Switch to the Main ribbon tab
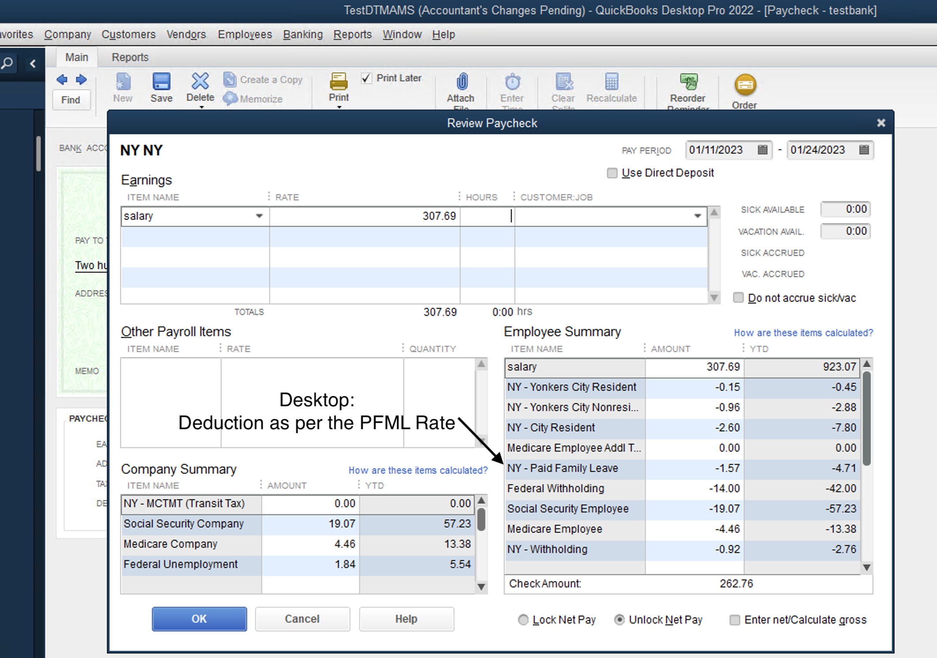 click(77, 57)
